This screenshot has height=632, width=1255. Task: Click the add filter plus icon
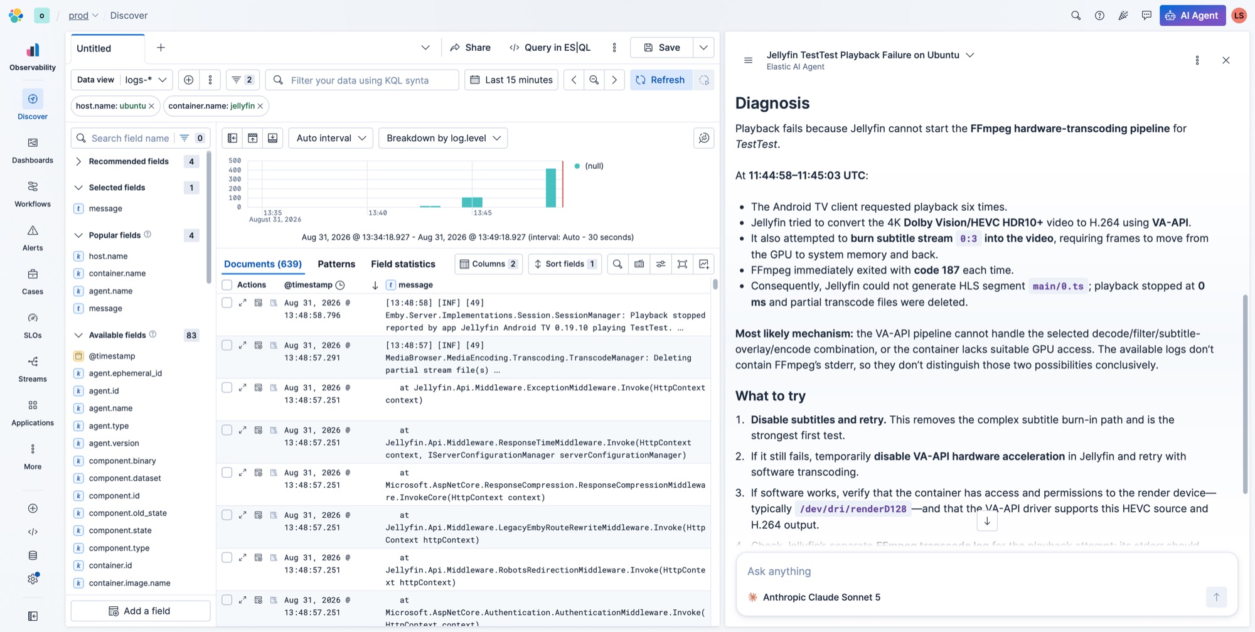coord(188,80)
